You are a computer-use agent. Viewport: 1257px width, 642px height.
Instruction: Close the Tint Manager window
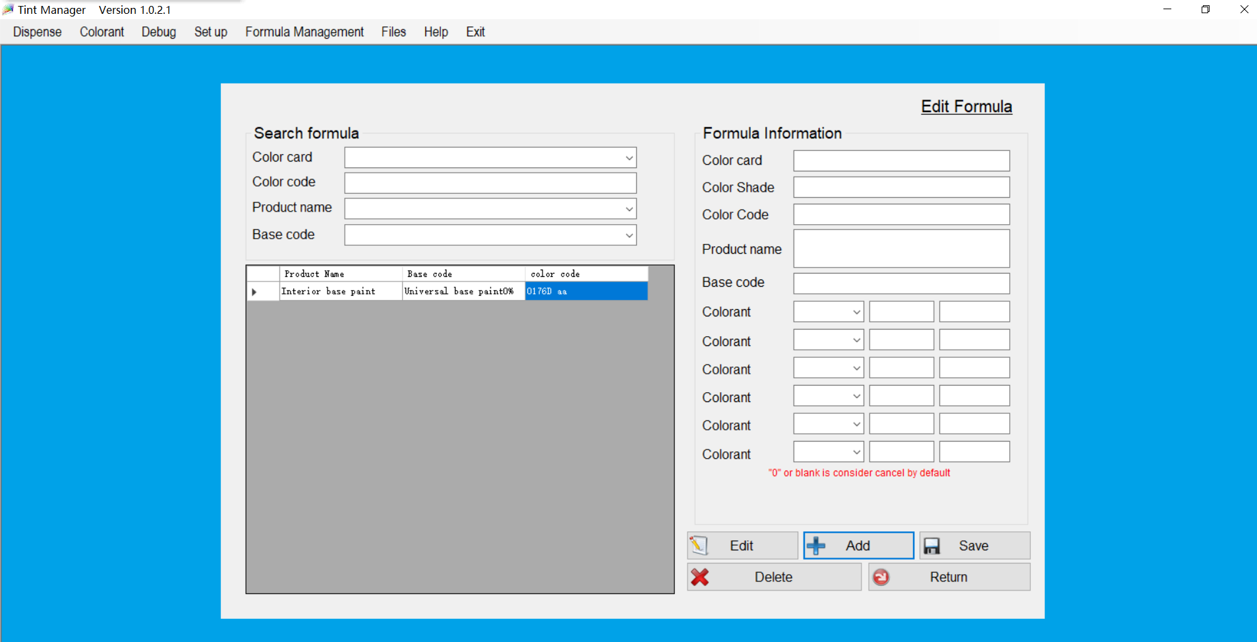(1244, 9)
